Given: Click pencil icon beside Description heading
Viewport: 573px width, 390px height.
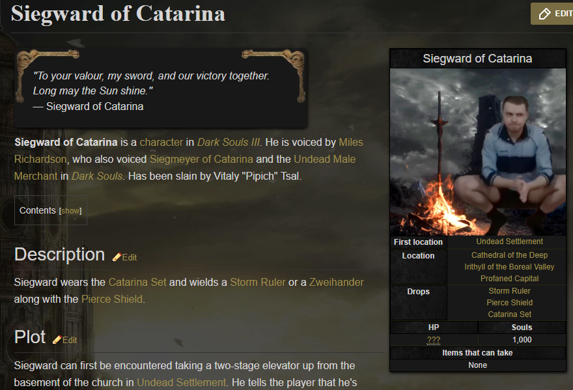Looking at the screenshot, I should 117,257.
